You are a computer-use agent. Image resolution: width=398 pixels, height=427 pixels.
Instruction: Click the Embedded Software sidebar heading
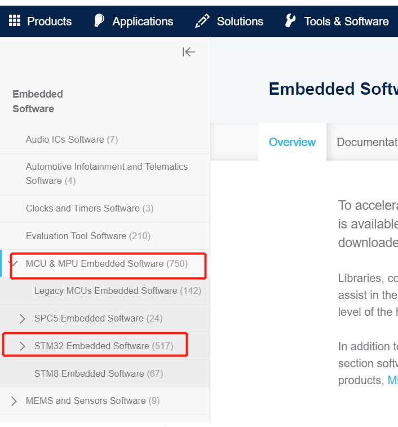pos(38,102)
